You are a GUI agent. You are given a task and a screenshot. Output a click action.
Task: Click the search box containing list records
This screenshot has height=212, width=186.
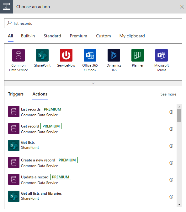[93, 23]
